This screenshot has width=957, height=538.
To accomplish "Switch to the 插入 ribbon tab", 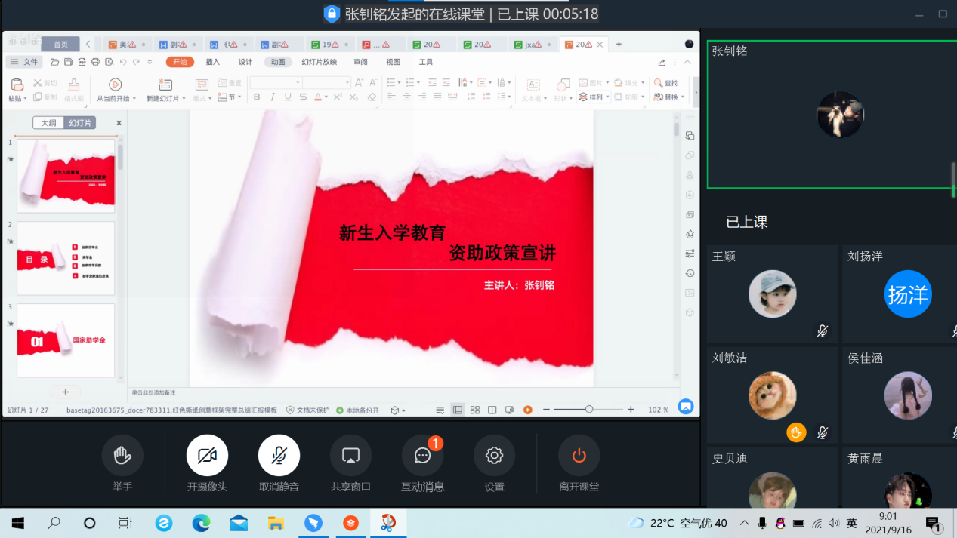I will [213, 62].
